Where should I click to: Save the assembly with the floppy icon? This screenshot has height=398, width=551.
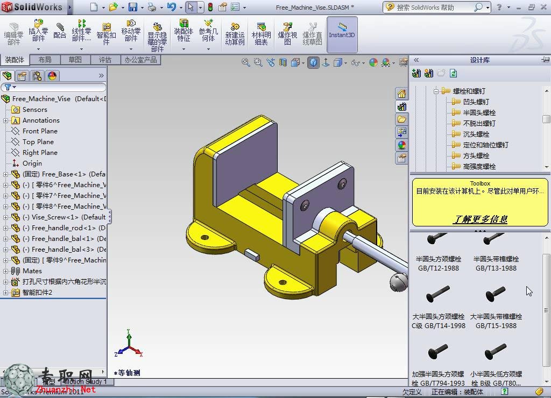point(133,7)
